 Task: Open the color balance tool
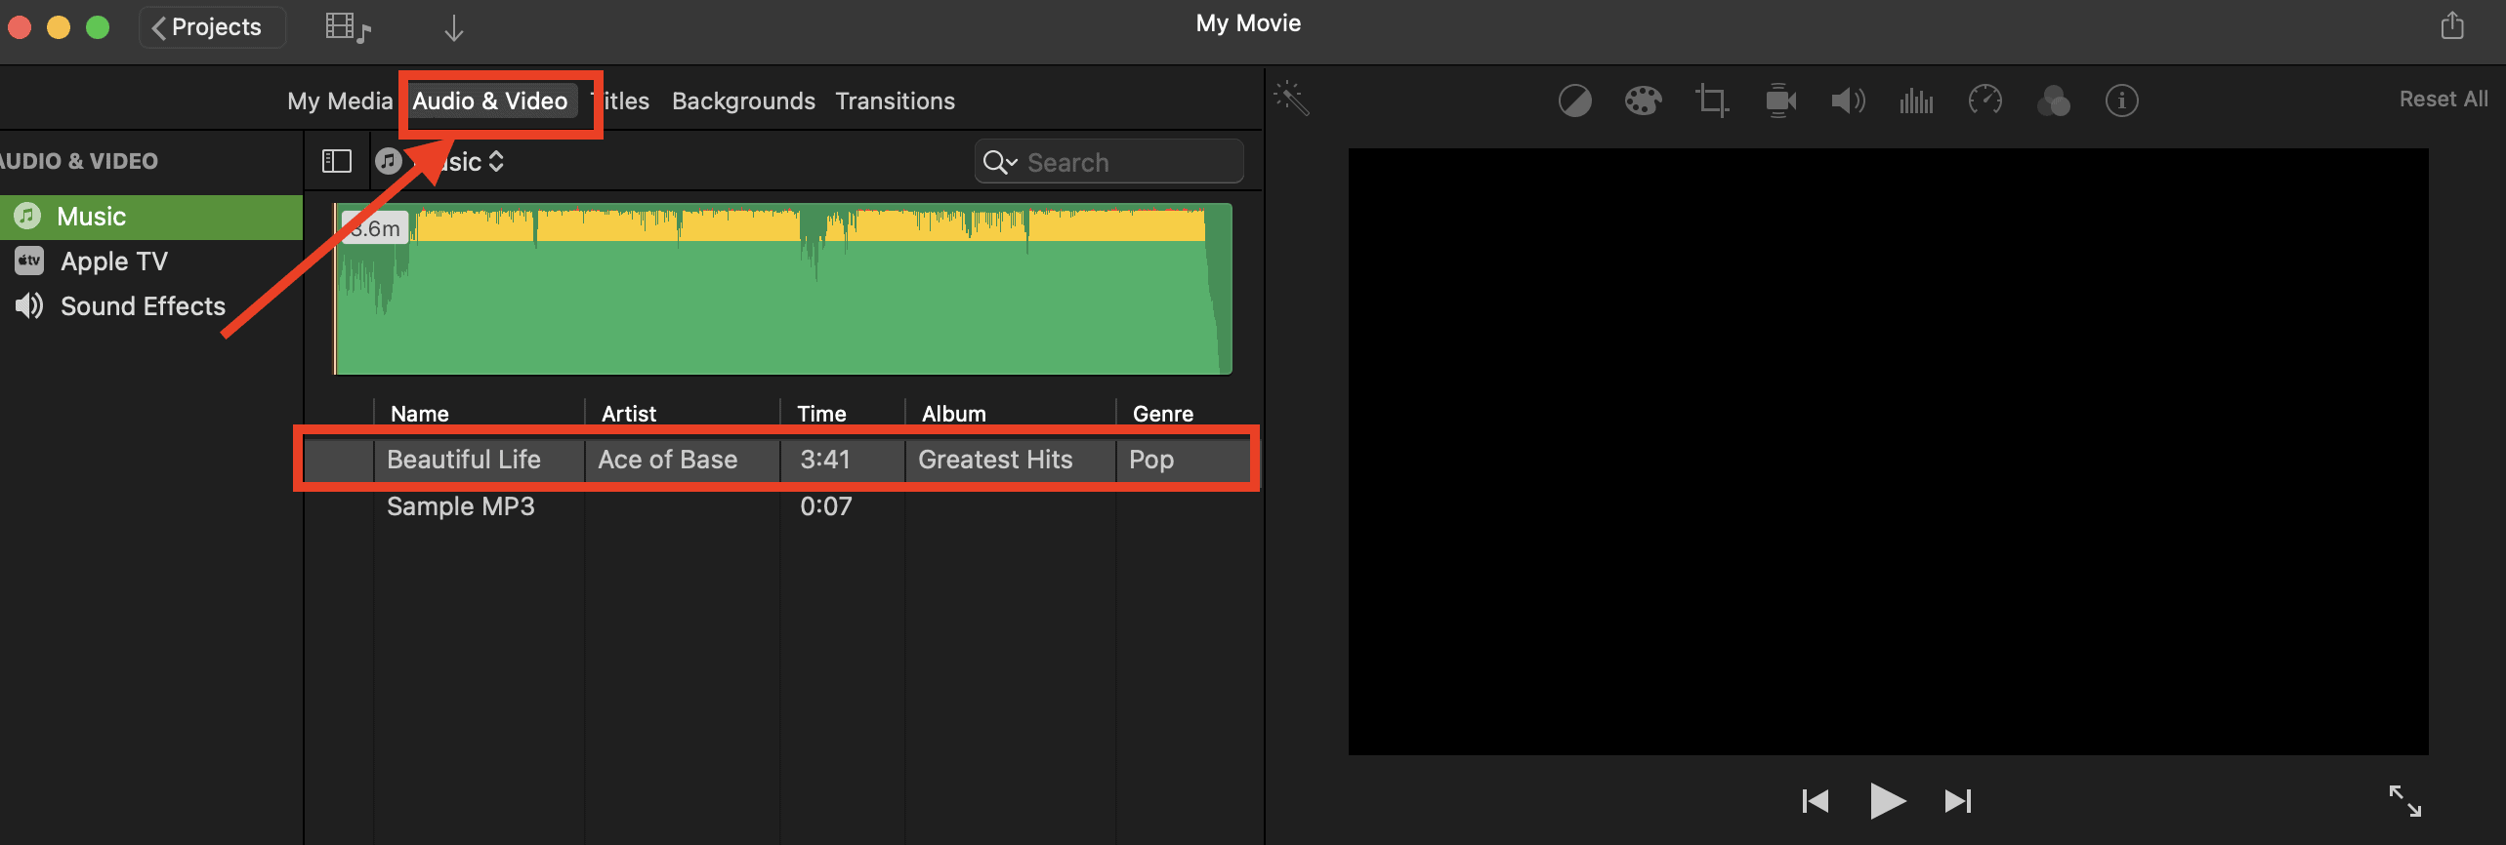pyautogui.click(x=1574, y=101)
